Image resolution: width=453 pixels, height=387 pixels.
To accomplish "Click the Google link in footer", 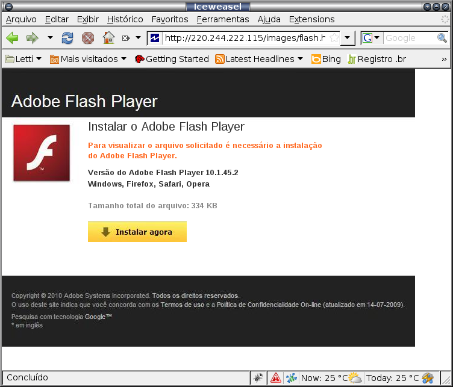I will [98, 317].
